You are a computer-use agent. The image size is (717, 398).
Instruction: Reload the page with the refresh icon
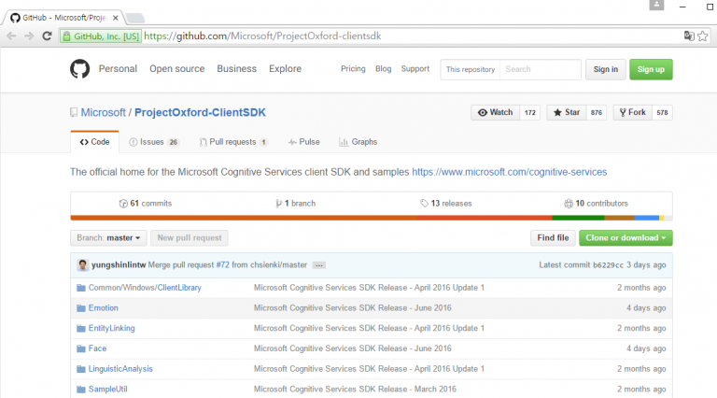[x=47, y=36]
